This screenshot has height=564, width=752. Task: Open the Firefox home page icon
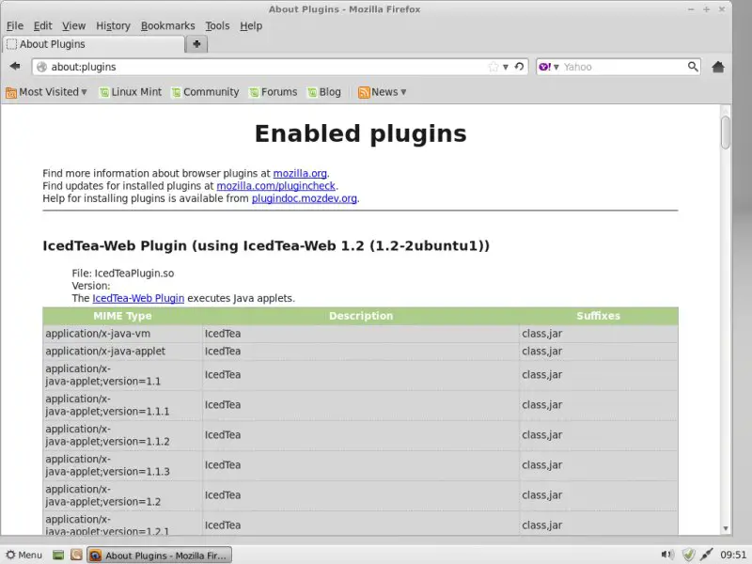pyautogui.click(x=718, y=67)
